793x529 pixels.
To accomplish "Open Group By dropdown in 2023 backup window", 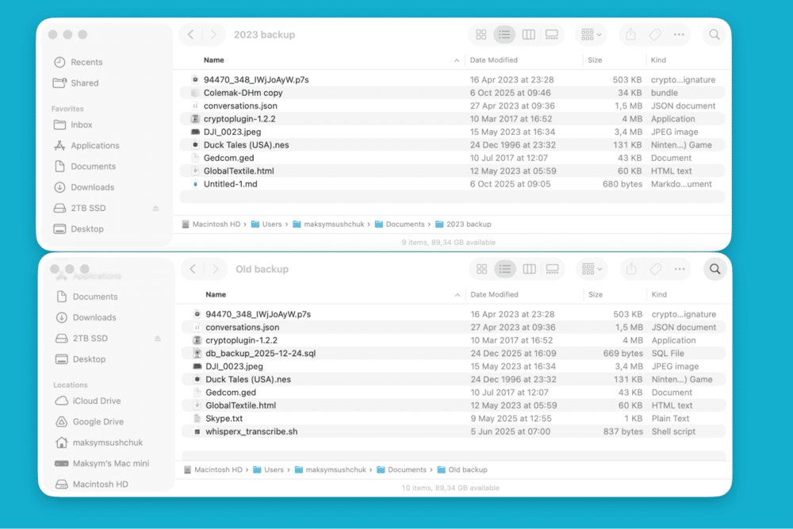I will (592, 34).
